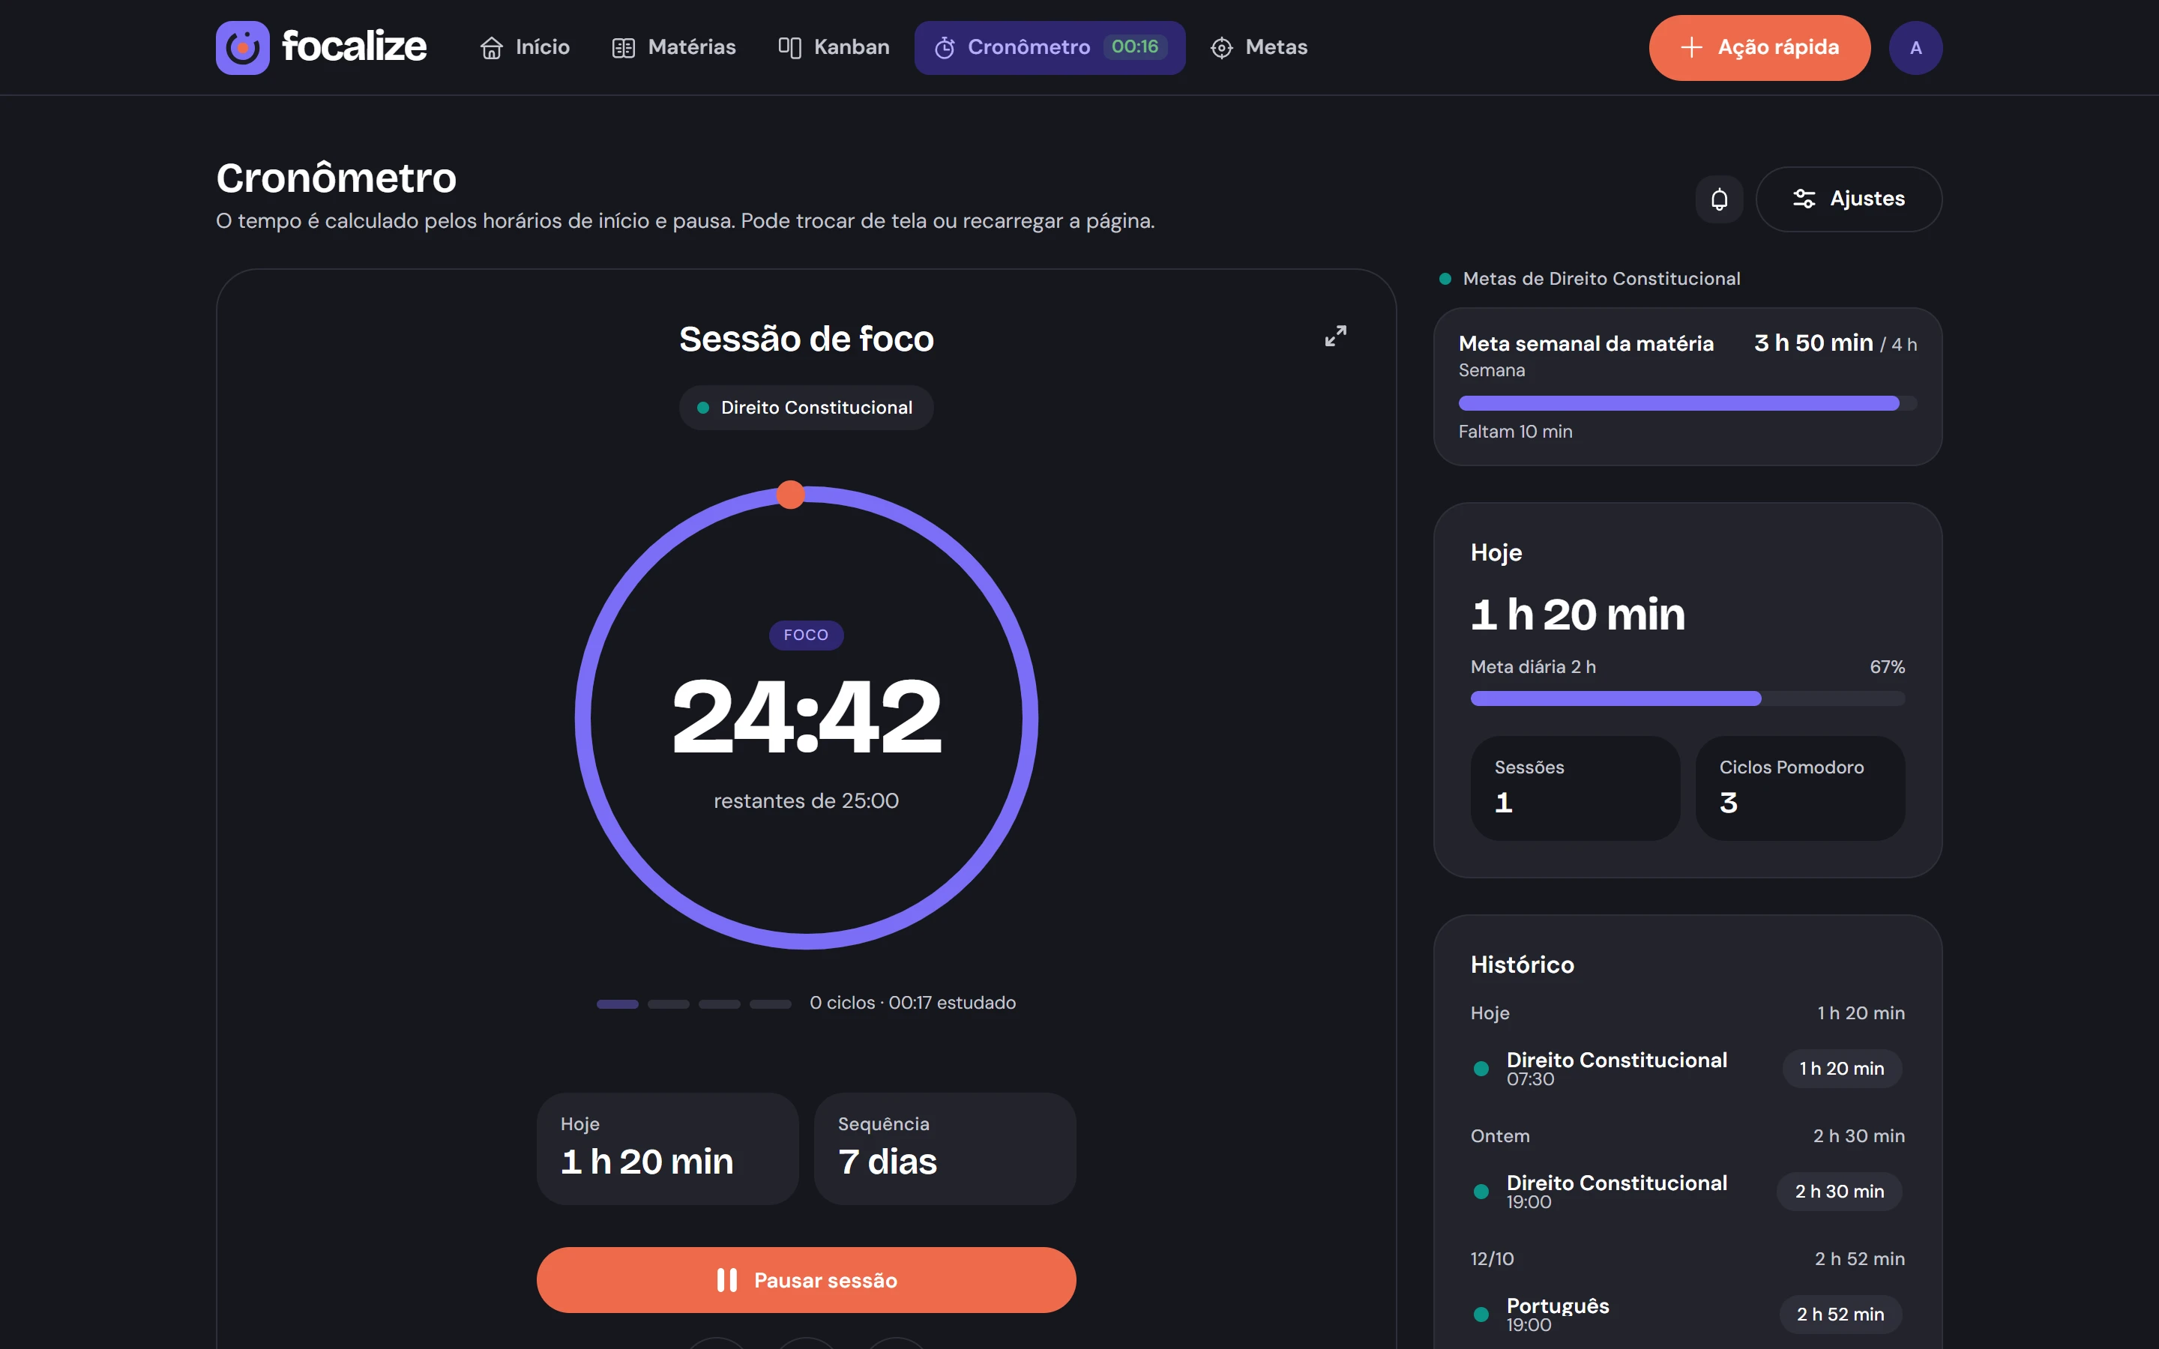The image size is (2159, 1349).
Task: Switch to the Kanban tab
Action: pos(834,47)
